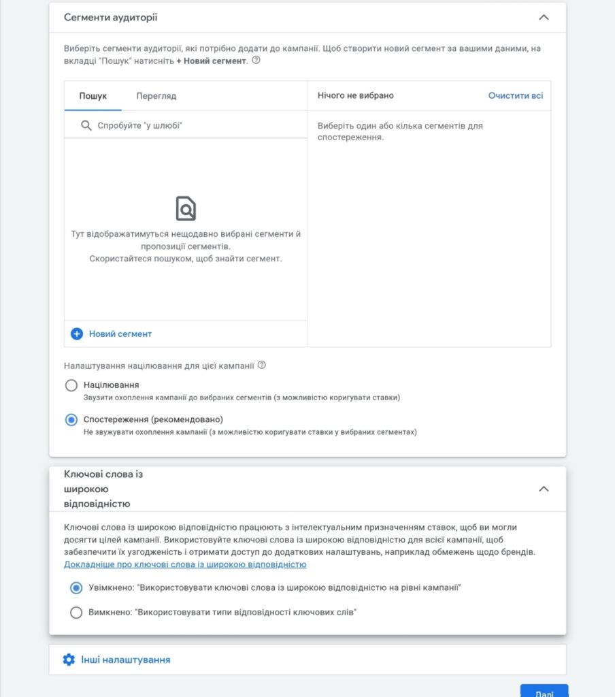
Task: Select the Спостереження (рекомендовано) option
Action: pos(71,420)
